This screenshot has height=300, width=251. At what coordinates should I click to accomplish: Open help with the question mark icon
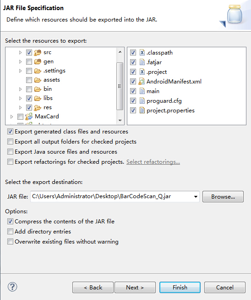click(12, 287)
